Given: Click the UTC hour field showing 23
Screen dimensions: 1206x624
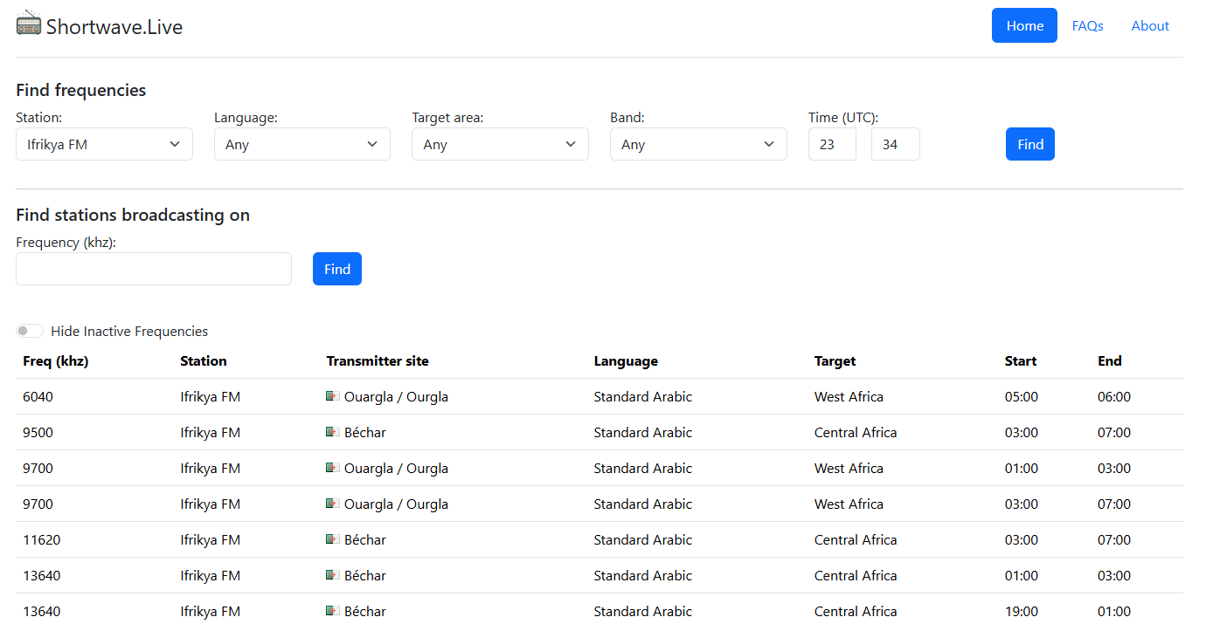Looking at the screenshot, I should [832, 144].
